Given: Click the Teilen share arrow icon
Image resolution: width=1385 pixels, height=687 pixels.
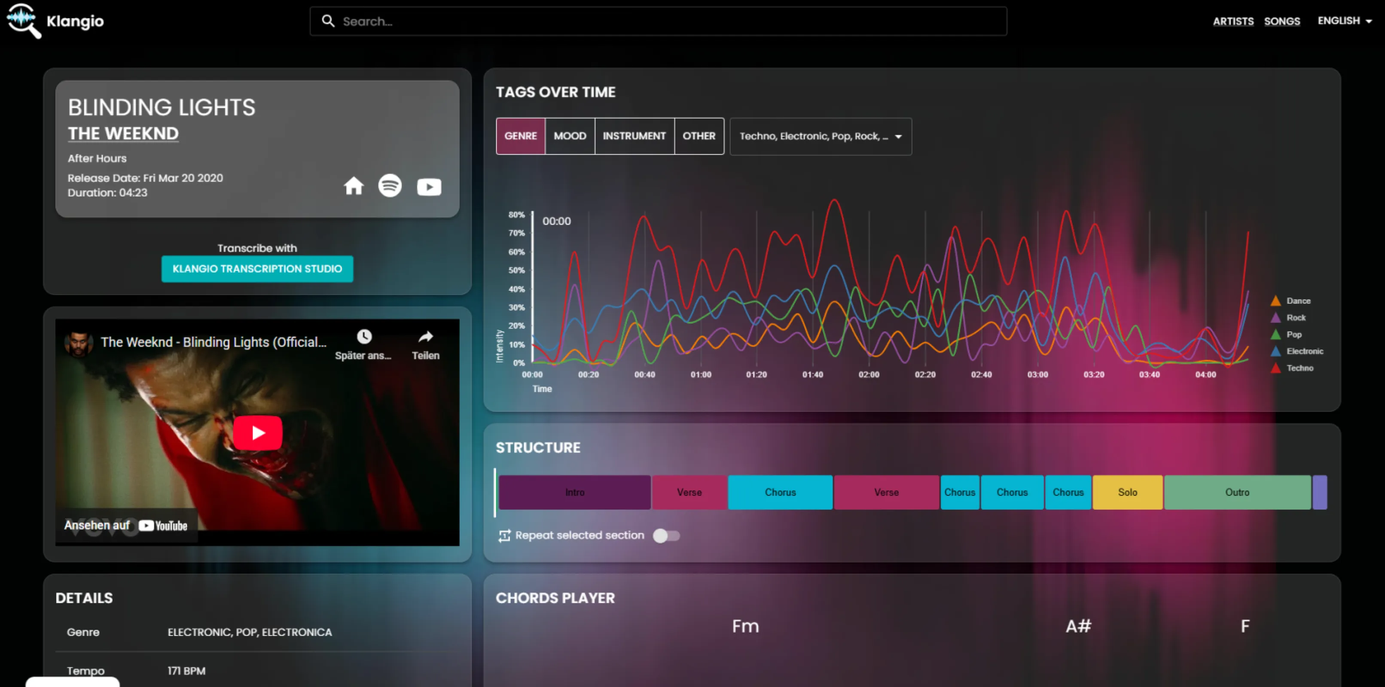Looking at the screenshot, I should pos(425,337).
